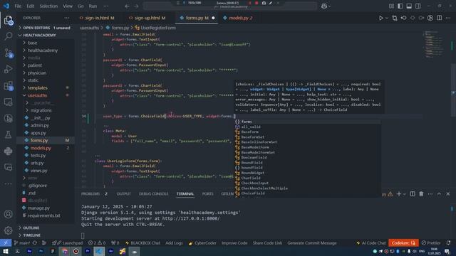Open customize layout icon

coord(391,6)
